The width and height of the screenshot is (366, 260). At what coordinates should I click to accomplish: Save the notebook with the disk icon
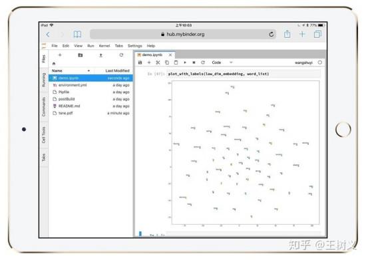pos(140,63)
